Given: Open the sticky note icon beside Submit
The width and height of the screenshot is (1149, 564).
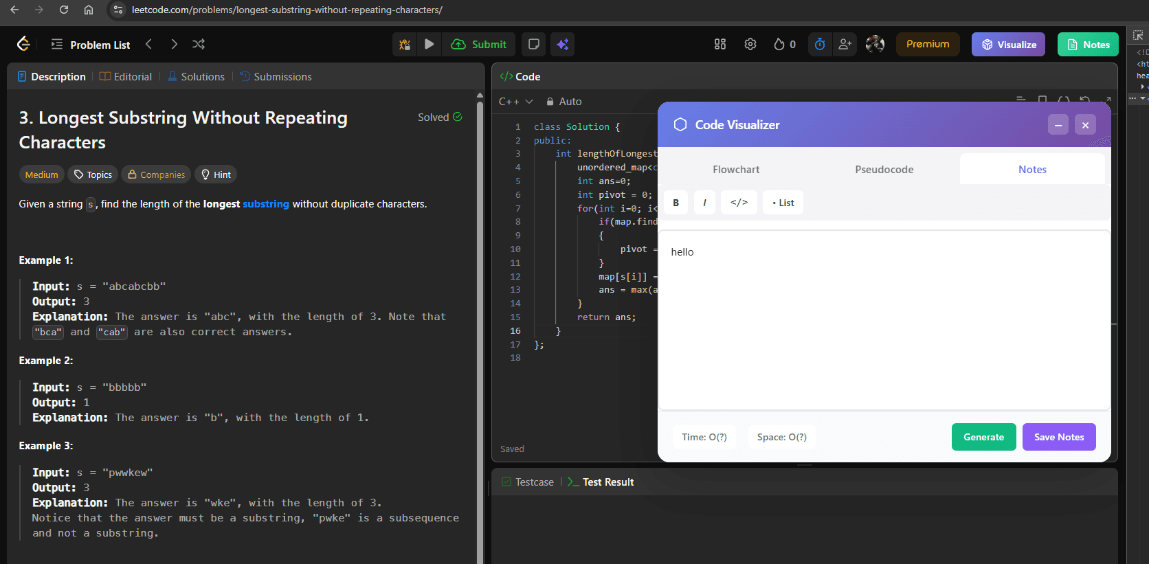Looking at the screenshot, I should tap(533, 45).
